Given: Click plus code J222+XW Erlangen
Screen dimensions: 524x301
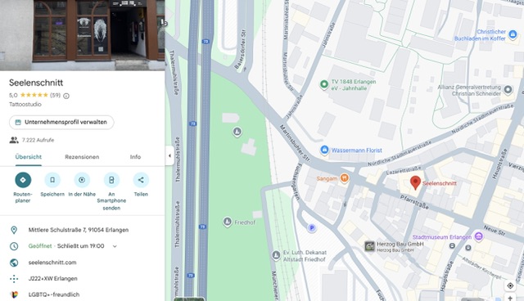Looking at the screenshot, I should click(x=52, y=279).
